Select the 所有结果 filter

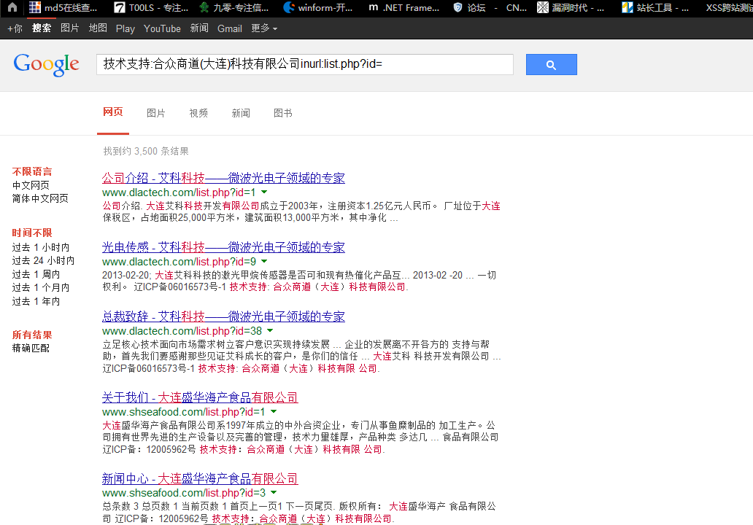32,335
